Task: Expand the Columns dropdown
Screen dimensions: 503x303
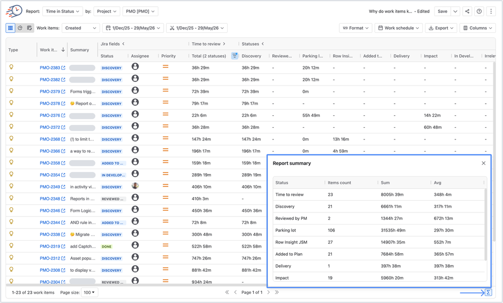Action: pyautogui.click(x=477, y=28)
